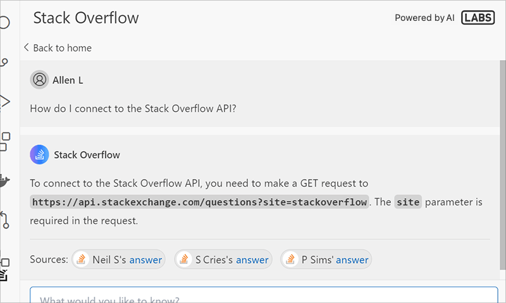Open the pull requests sidebar icon
506x303 pixels.
[x=4, y=220]
